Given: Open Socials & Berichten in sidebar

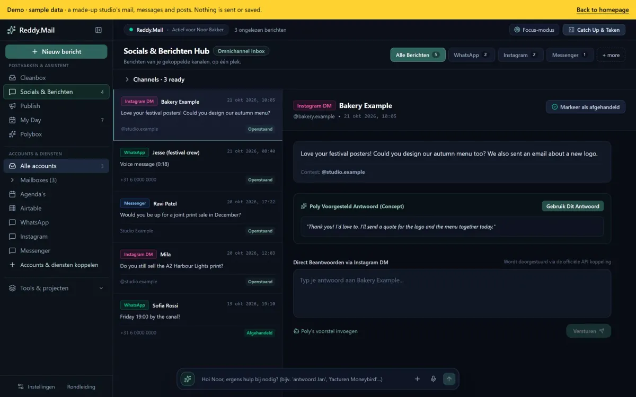Looking at the screenshot, I should pyautogui.click(x=56, y=92).
